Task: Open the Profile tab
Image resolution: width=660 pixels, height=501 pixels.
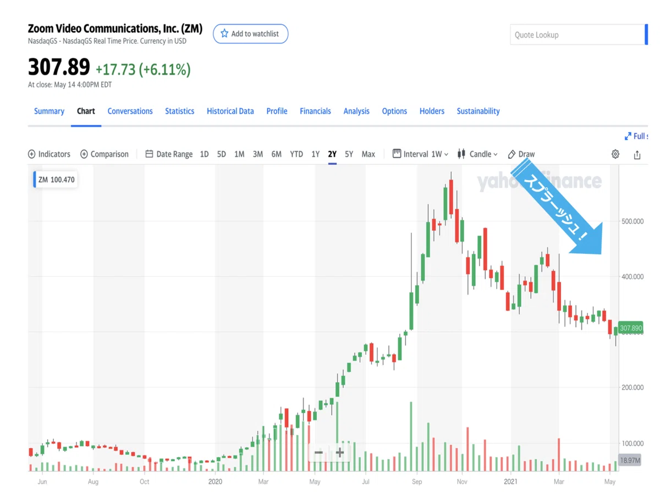Action: pos(277,111)
